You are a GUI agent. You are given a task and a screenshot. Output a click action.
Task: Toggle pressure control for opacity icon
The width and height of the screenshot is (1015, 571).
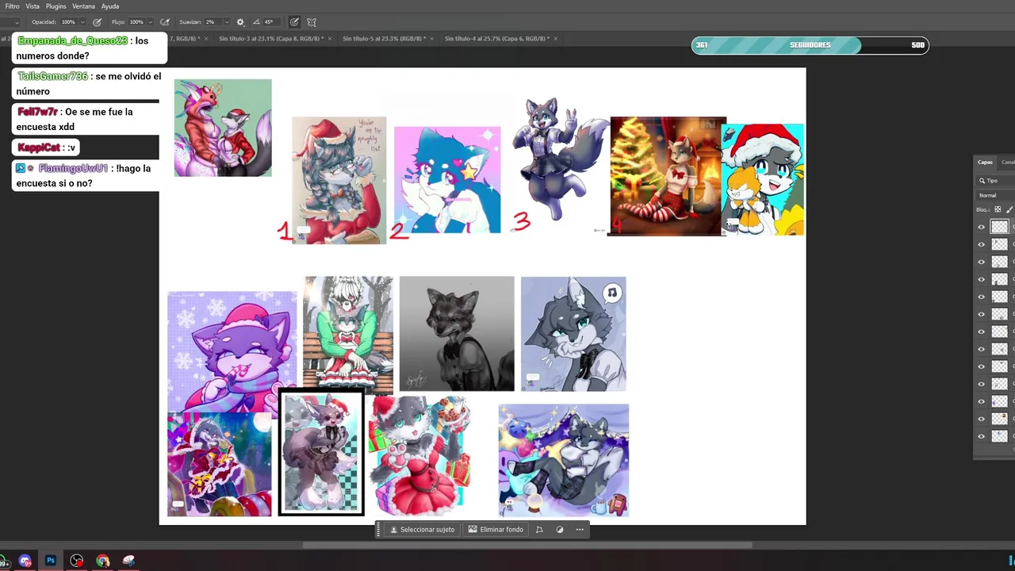(98, 22)
